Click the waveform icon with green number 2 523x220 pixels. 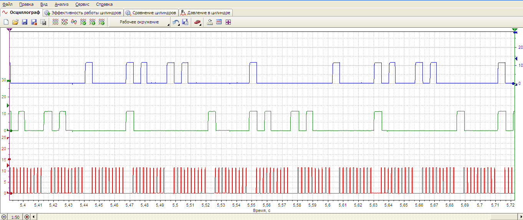point(101,22)
